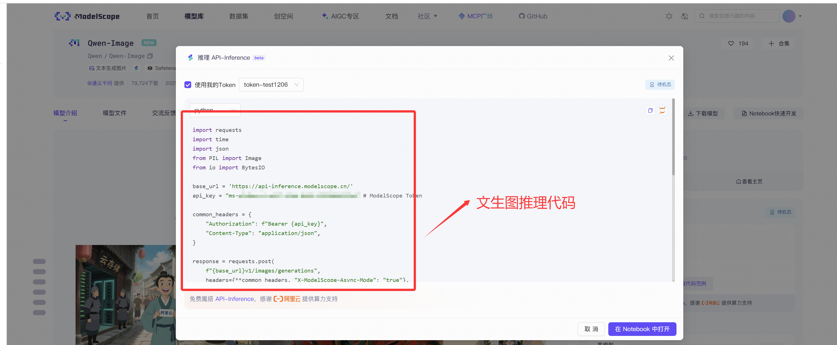Switch to the 模型文件 tab

(x=114, y=113)
